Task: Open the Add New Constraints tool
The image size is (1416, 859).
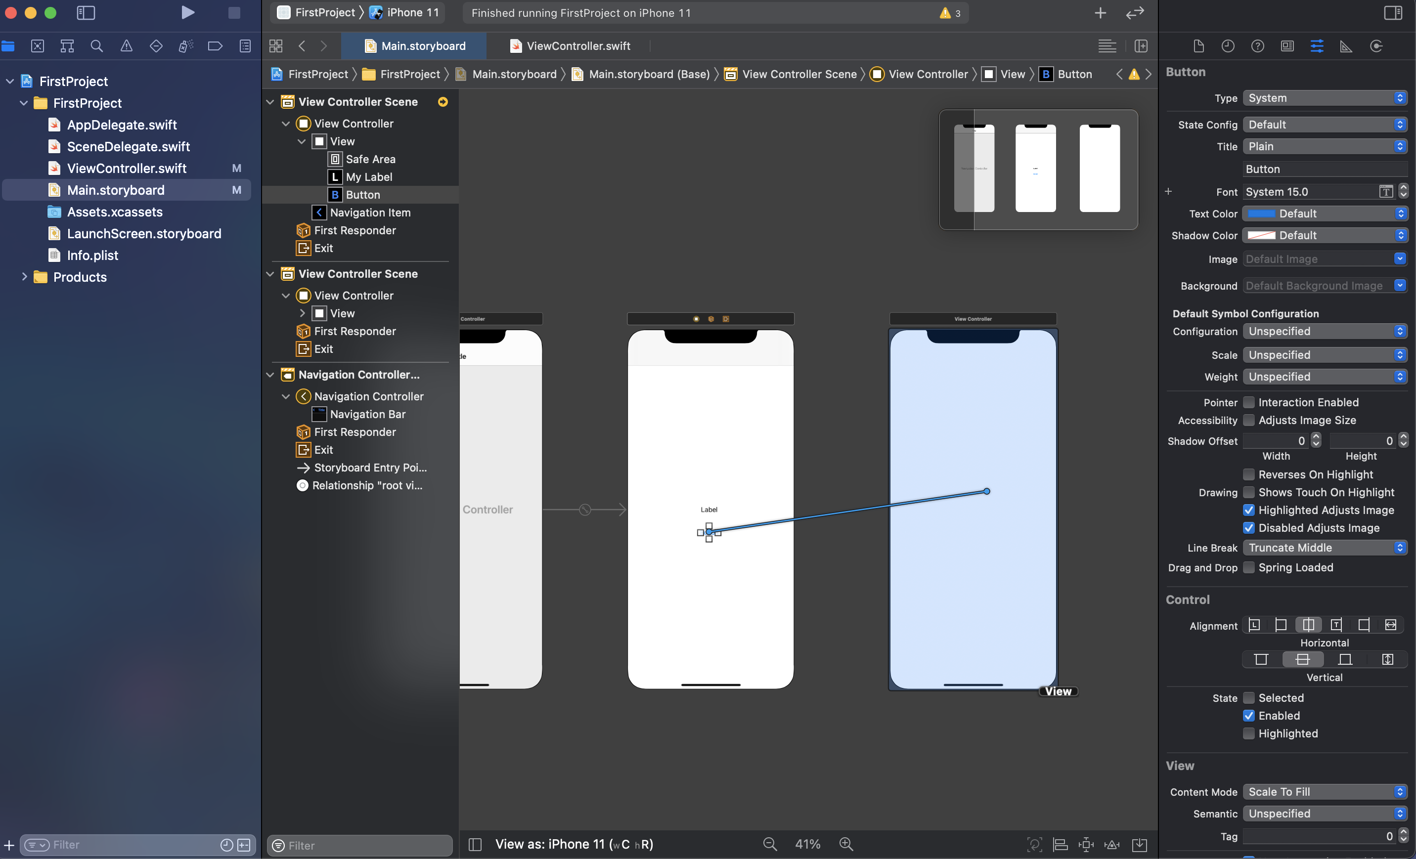Action: [1086, 844]
